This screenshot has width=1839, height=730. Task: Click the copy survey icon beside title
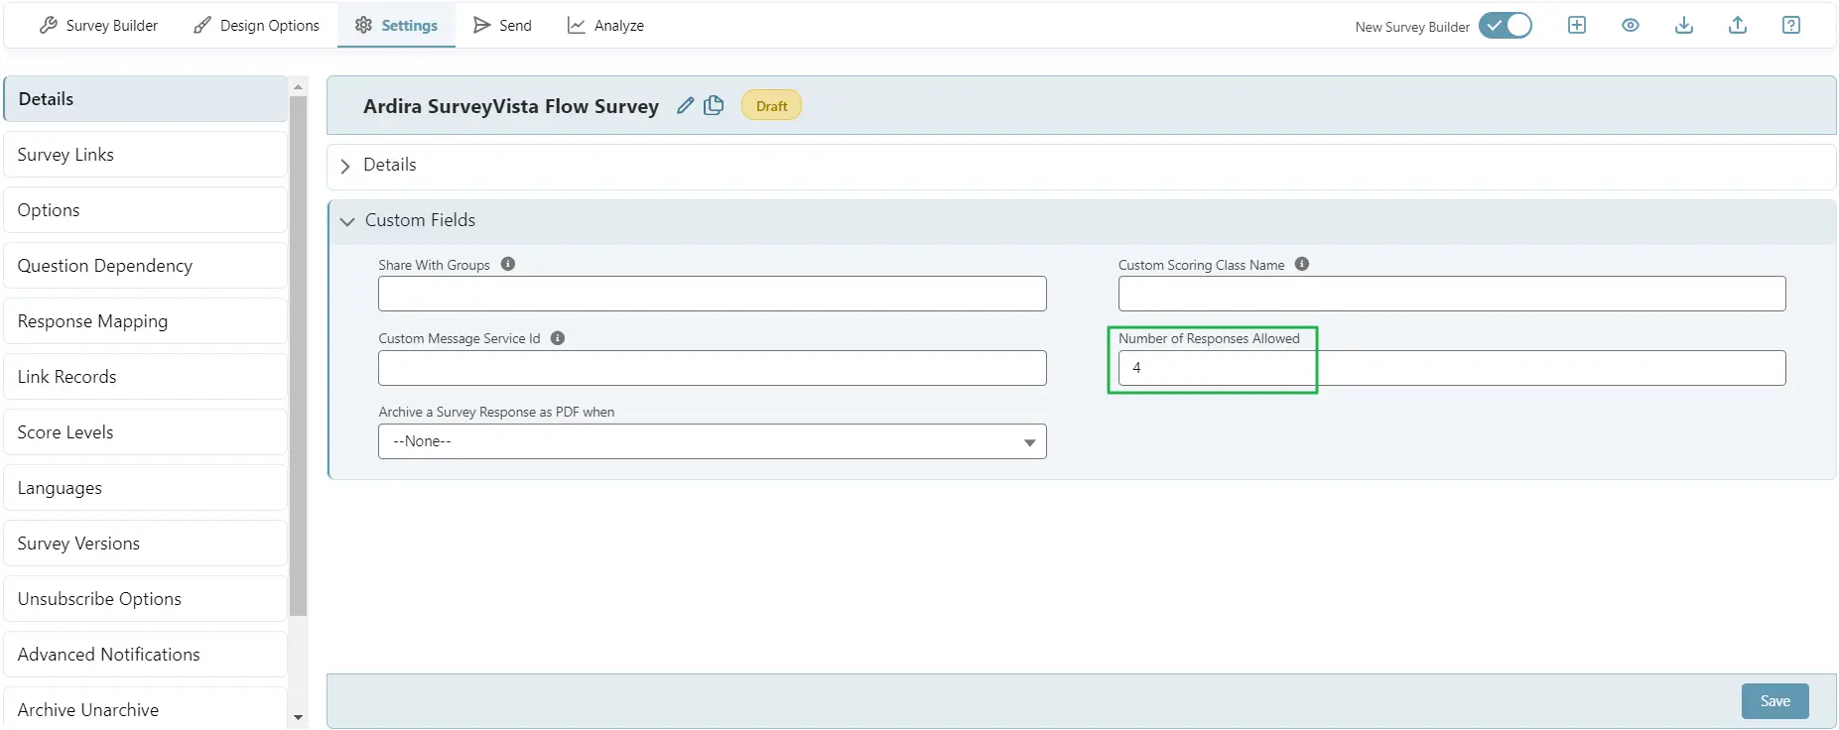714,105
